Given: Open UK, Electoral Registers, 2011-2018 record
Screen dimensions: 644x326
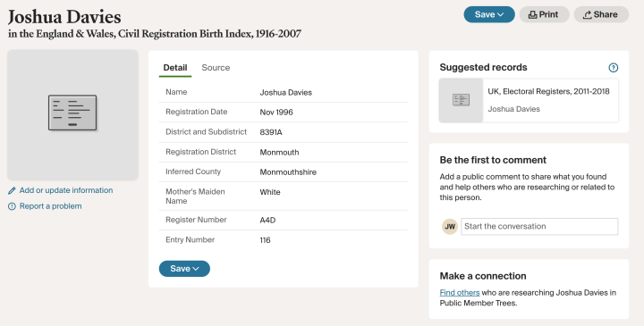Looking at the screenshot, I should [x=548, y=91].
